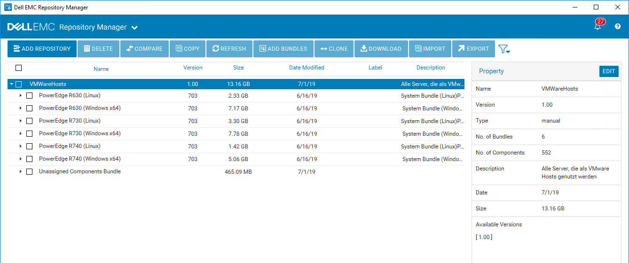629x263 pixels.
Task: Click the Add Repository button
Action: click(x=42, y=49)
